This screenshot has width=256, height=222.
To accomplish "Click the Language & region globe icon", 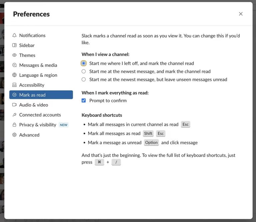I will [x=14, y=75].
